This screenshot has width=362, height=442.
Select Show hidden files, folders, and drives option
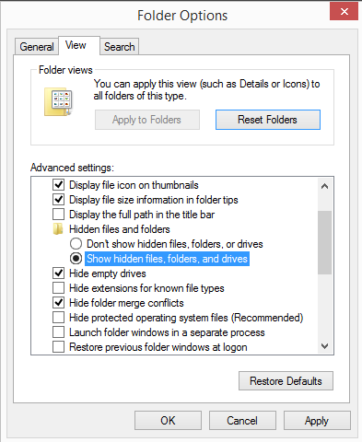point(76,259)
